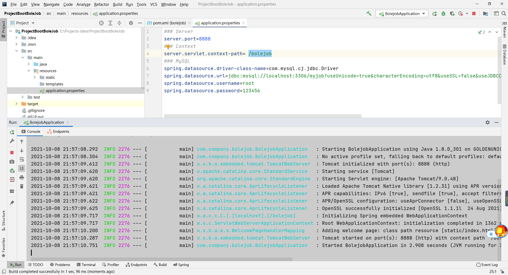Viewport: 508px width, 275px height.
Task: Collapse the ProjectBootBoleJob root node
Action: [x=11, y=31]
